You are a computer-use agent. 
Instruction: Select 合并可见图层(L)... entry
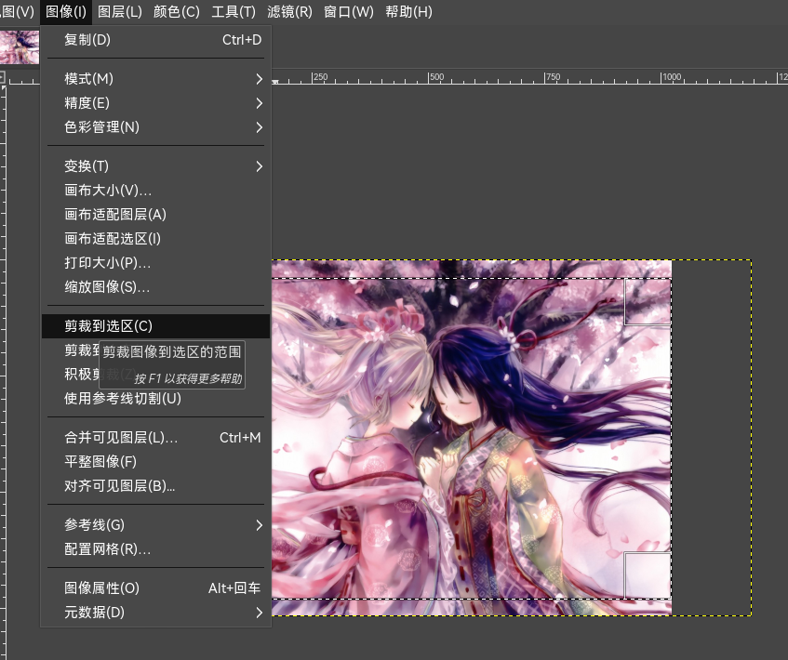[x=155, y=438]
